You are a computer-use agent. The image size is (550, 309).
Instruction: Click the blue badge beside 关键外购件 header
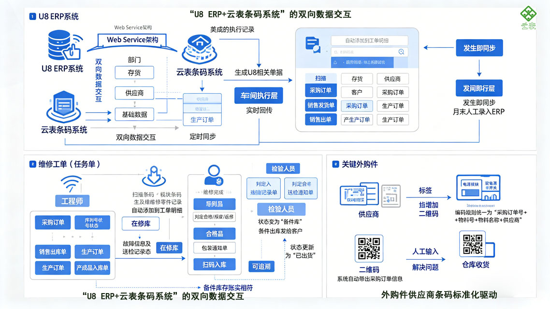pos(336,164)
